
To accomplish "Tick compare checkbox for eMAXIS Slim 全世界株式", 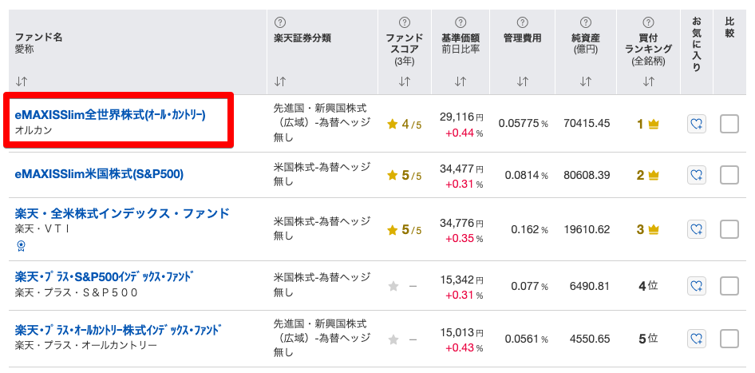I will [729, 124].
